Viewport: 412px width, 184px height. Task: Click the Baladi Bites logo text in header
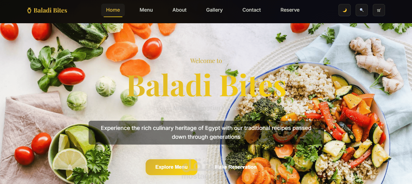point(50,10)
